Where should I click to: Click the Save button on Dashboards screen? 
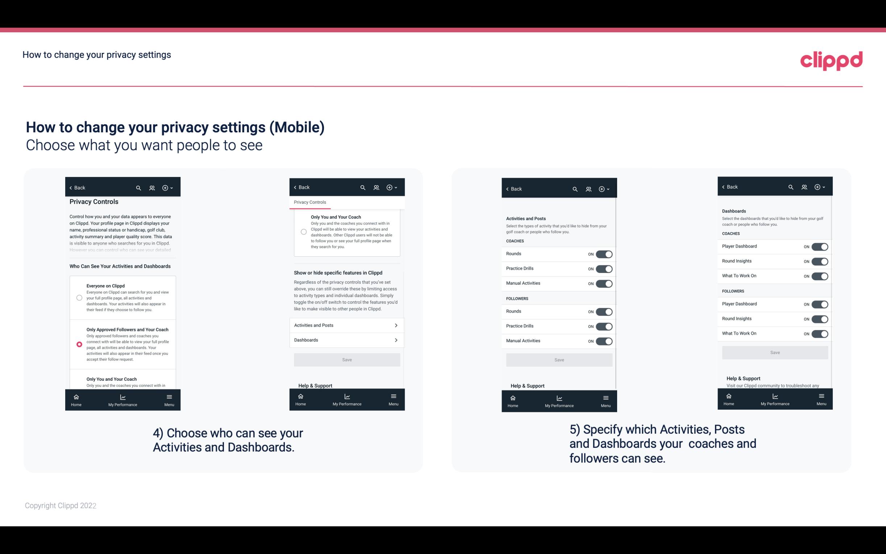[x=775, y=352]
